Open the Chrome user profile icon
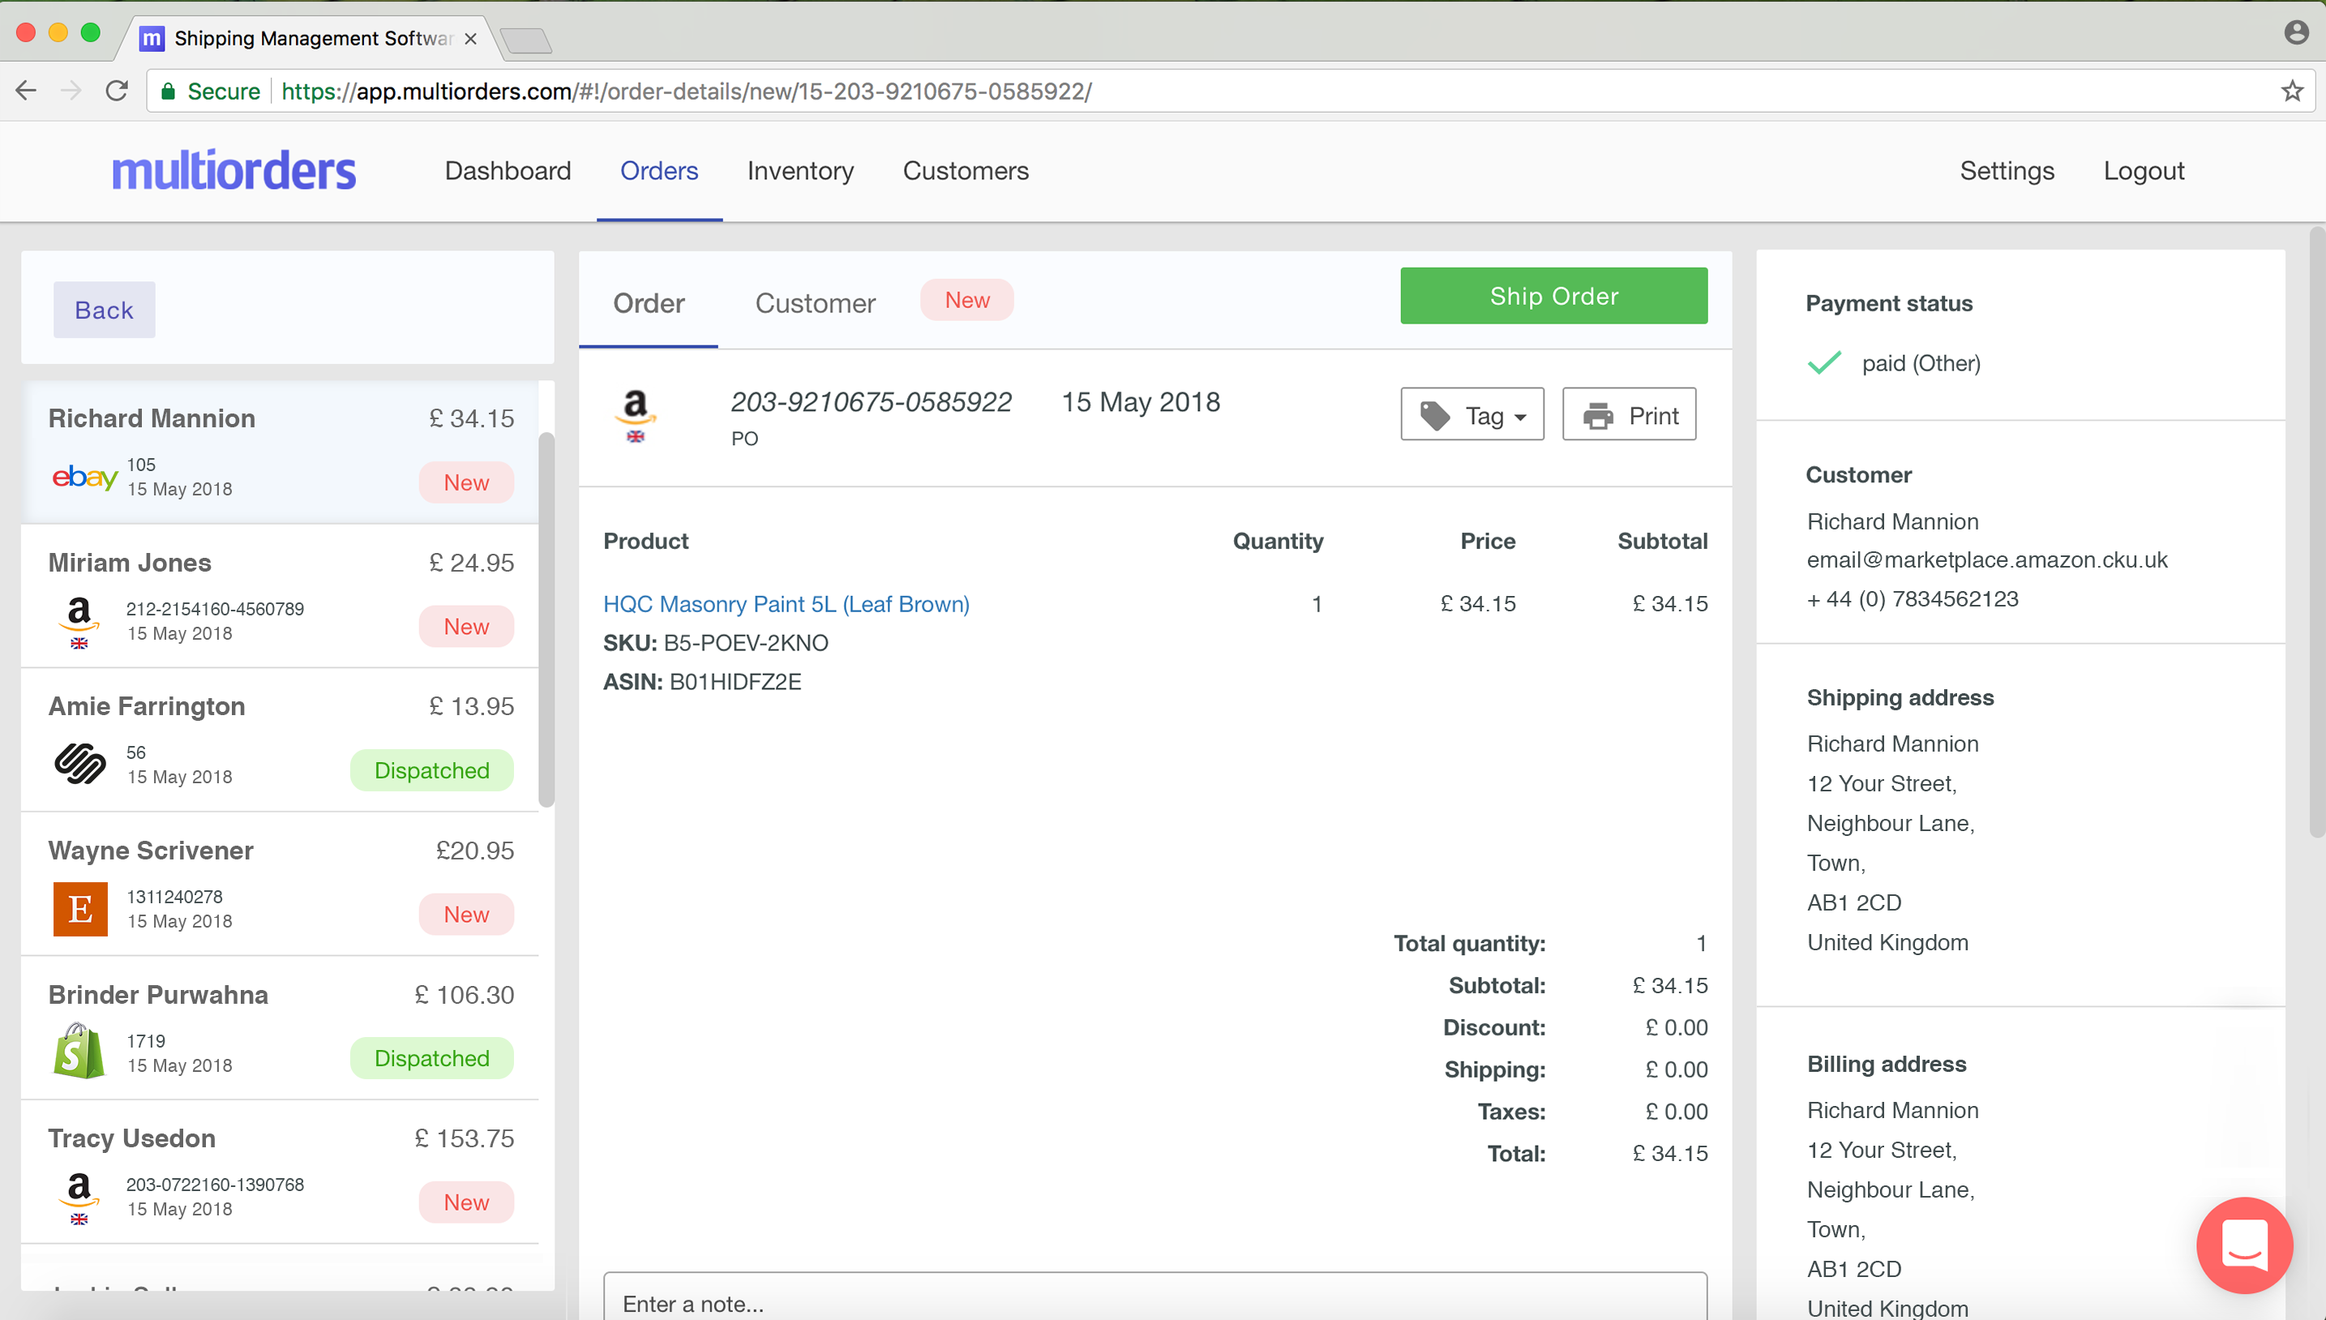The height and width of the screenshot is (1320, 2326). click(2295, 33)
